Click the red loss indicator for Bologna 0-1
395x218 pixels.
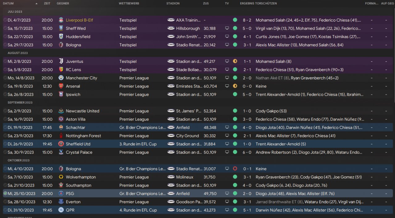pyautogui.click(x=235, y=169)
